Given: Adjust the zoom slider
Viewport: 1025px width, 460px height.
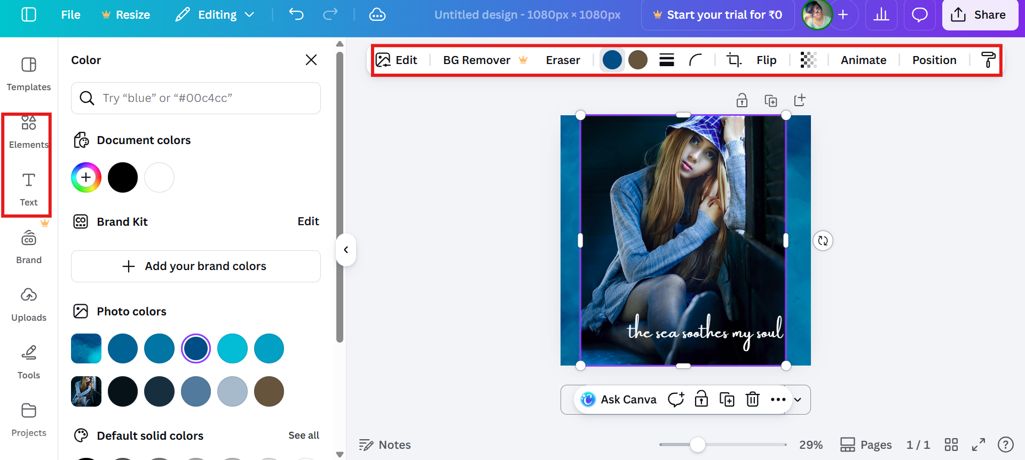Looking at the screenshot, I should (697, 445).
